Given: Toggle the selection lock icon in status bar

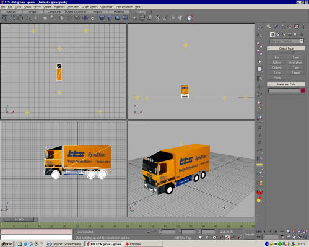Looking at the screenshot, I should pyautogui.click(x=155, y=232).
